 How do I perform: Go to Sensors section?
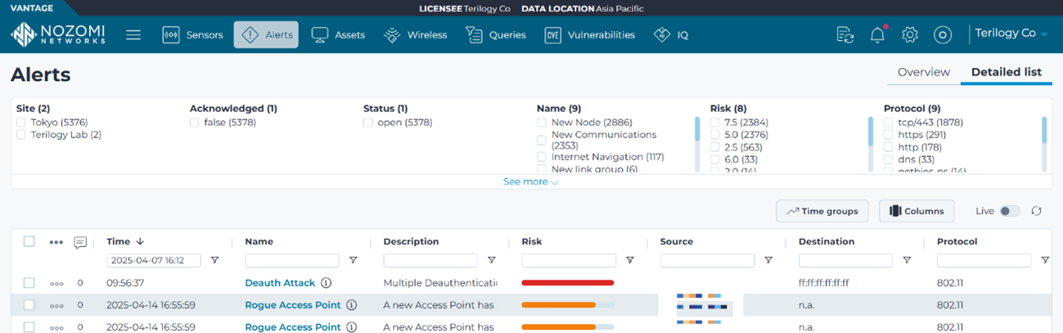193,34
